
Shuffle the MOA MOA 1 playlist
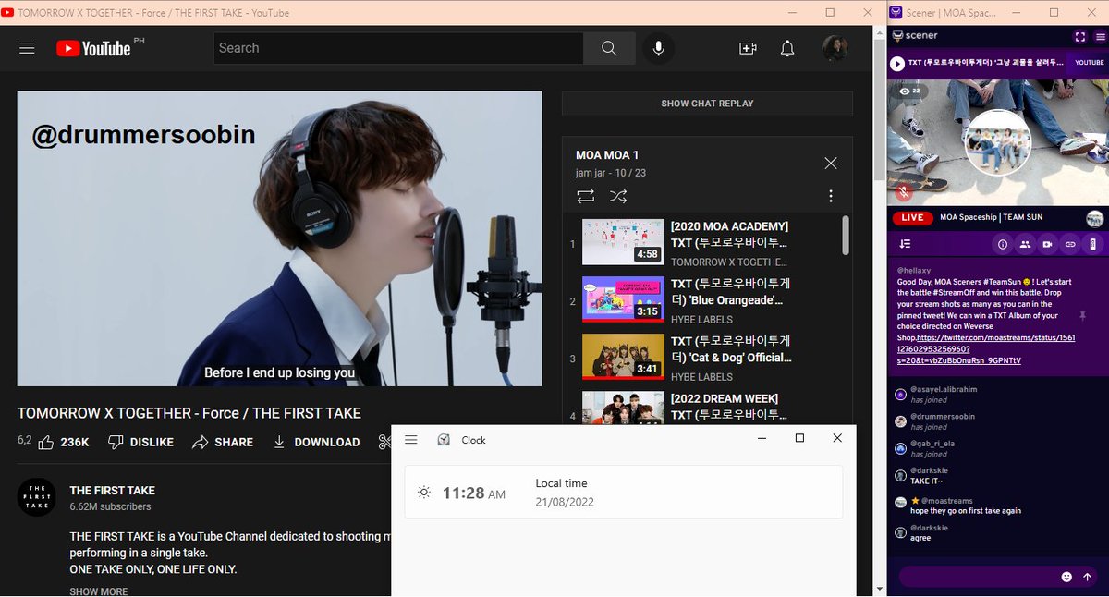(x=618, y=196)
